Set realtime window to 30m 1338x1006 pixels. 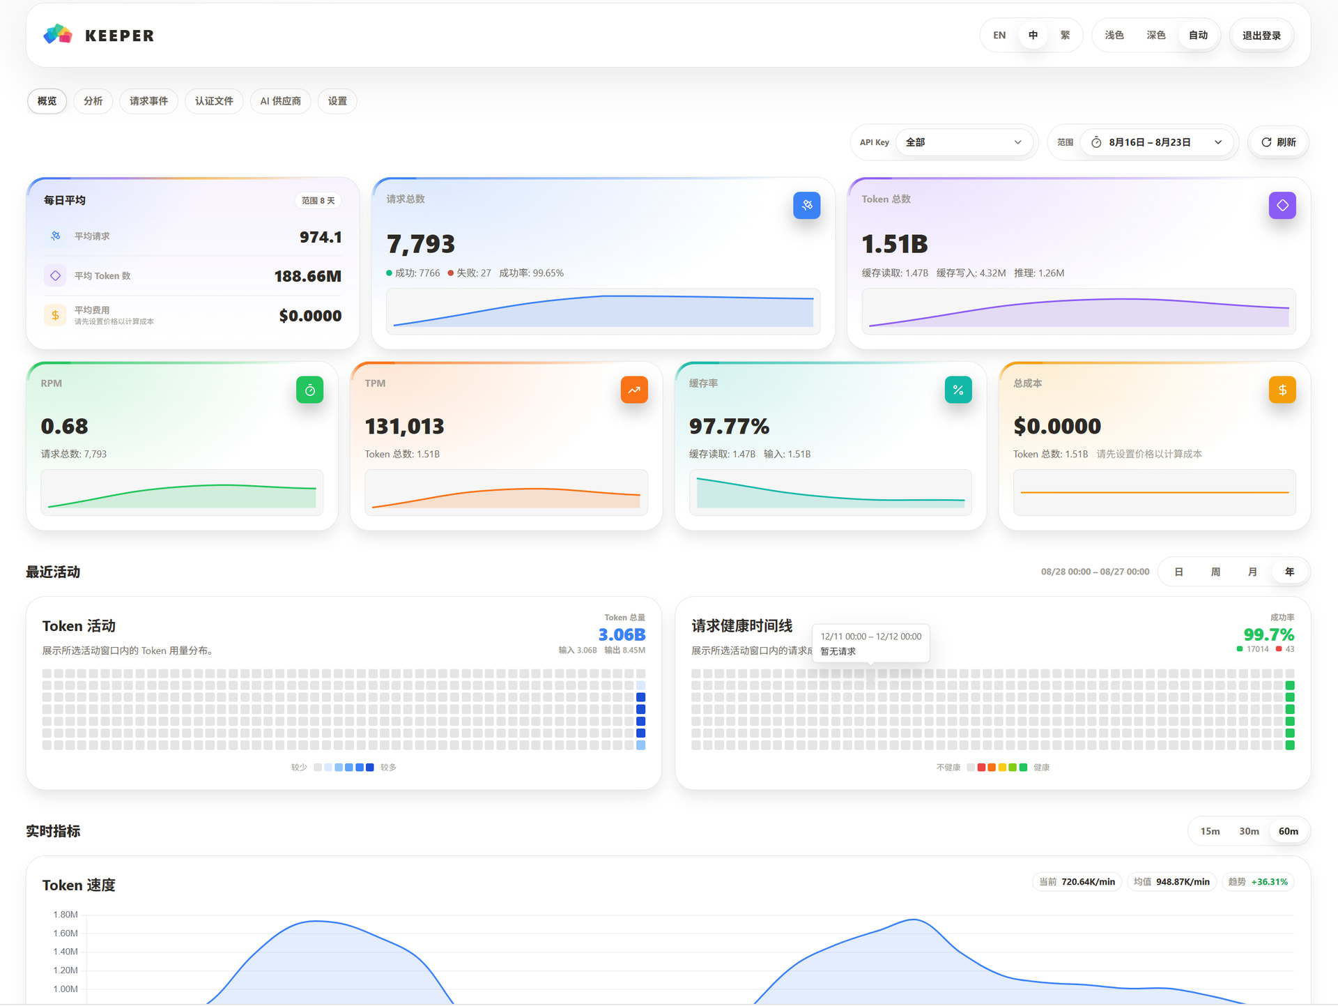click(x=1249, y=831)
